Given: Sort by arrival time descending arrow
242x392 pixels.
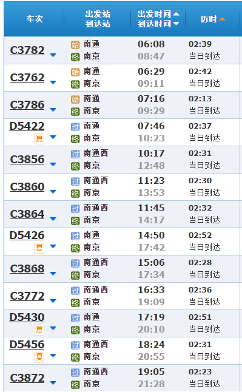Looking at the screenshot, I should 176,24.
